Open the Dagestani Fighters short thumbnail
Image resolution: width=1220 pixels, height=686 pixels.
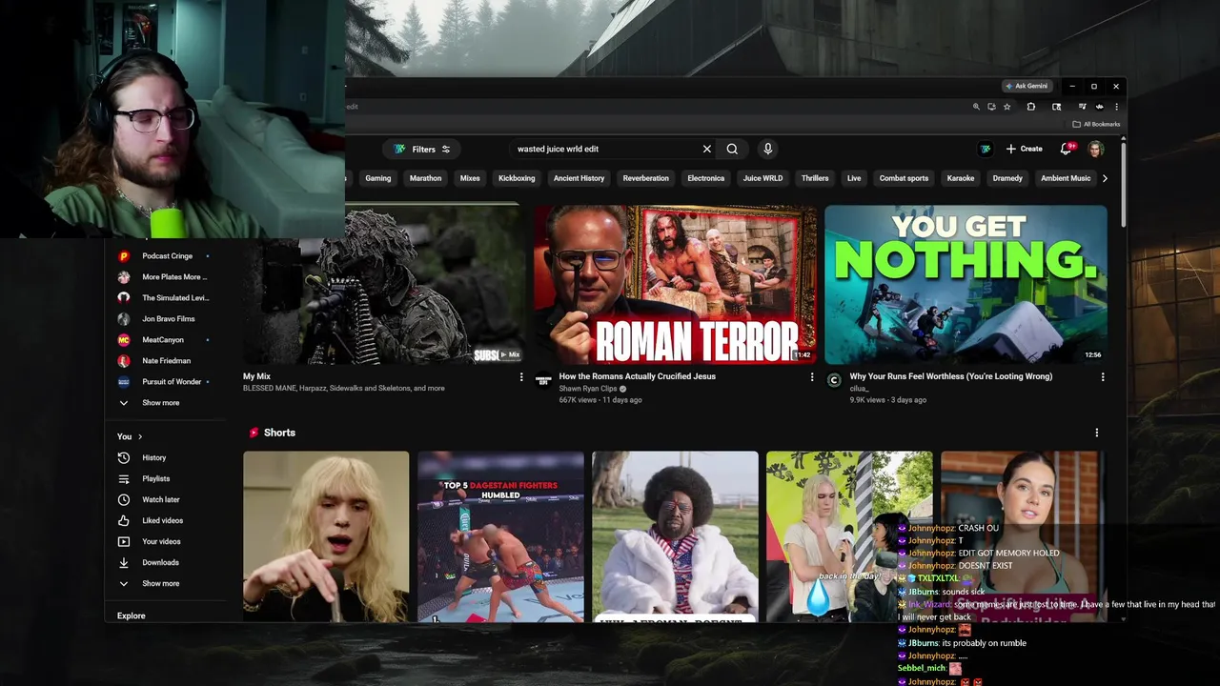(x=500, y=536)
